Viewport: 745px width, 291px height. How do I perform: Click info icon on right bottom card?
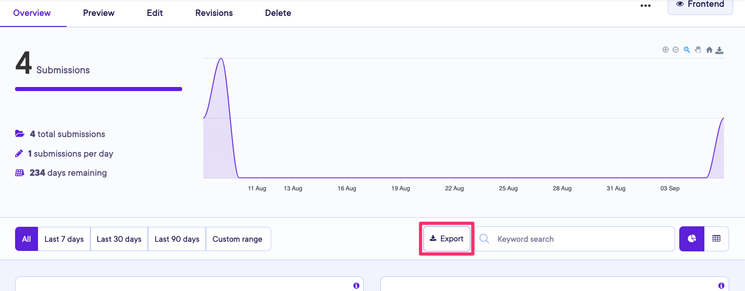point(721,286)
